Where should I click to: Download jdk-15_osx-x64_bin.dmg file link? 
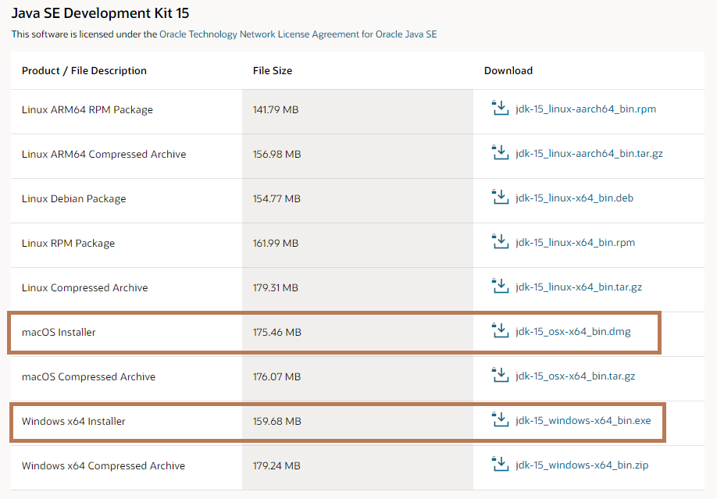[x=573, y=332]
